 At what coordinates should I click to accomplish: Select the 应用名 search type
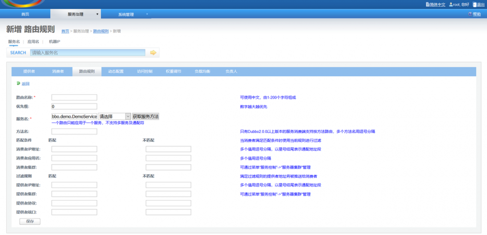click(x=33, y=41)
